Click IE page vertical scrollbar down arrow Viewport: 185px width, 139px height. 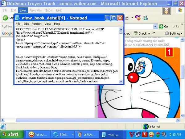pyautogui.click(x=182, y=116)
